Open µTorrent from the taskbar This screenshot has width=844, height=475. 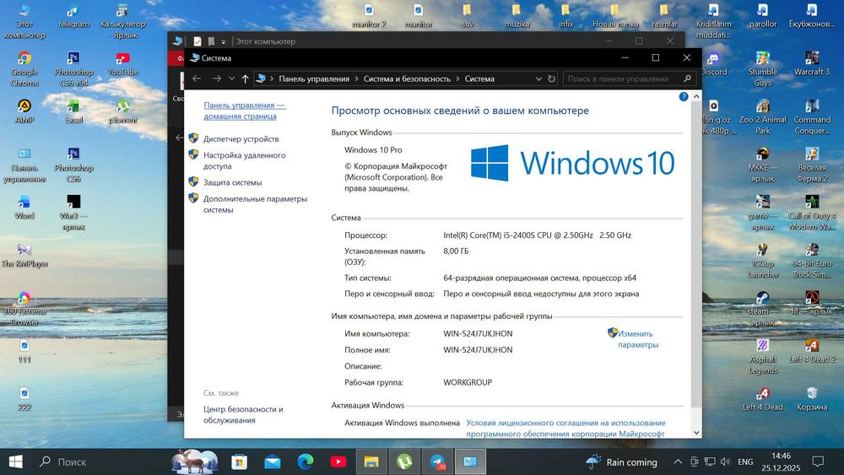404,462
